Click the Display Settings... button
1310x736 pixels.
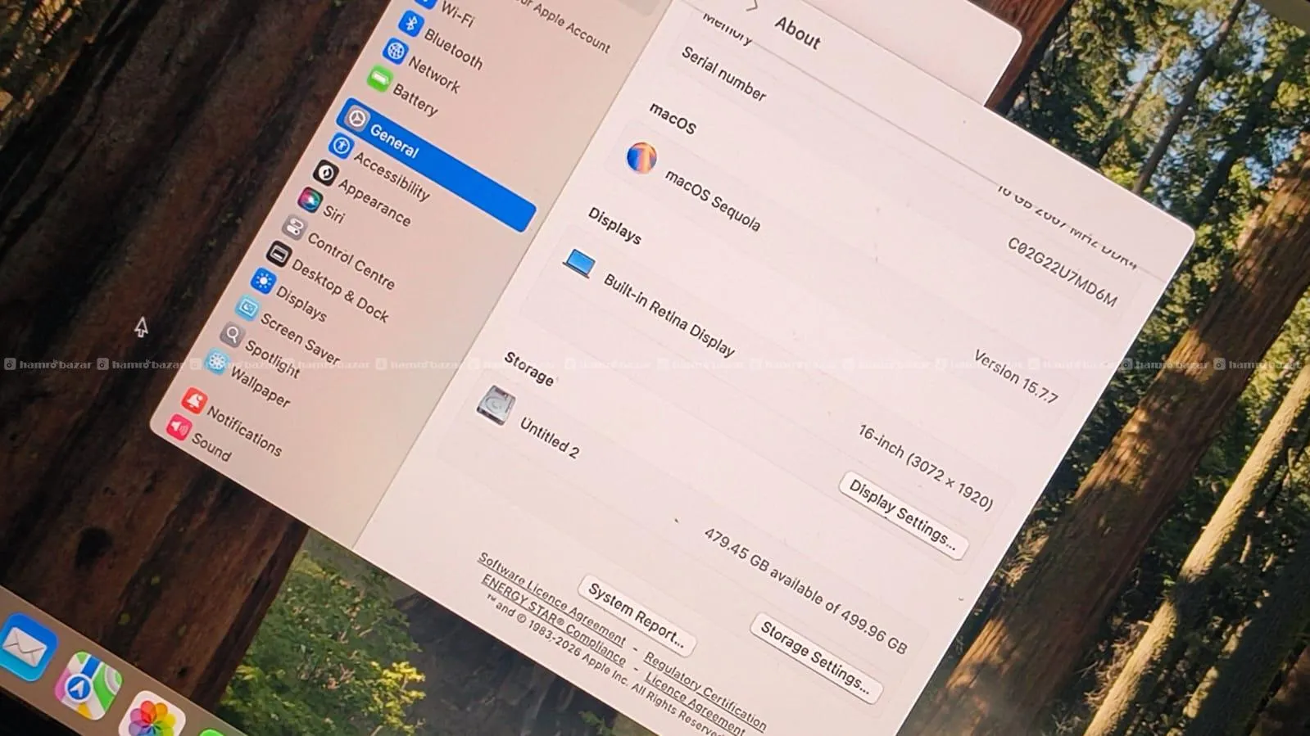coord(903,516)
